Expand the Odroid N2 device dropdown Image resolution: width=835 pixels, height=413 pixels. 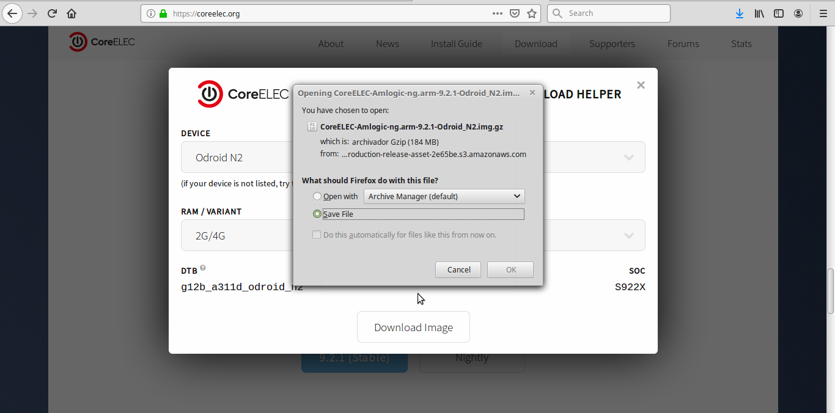click(x=628, y=158)
